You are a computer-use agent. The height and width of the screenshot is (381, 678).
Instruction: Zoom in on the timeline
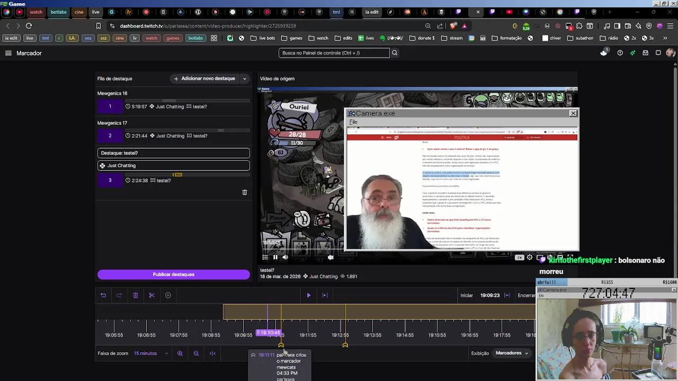pyautogui.click(x=180, y=353)
